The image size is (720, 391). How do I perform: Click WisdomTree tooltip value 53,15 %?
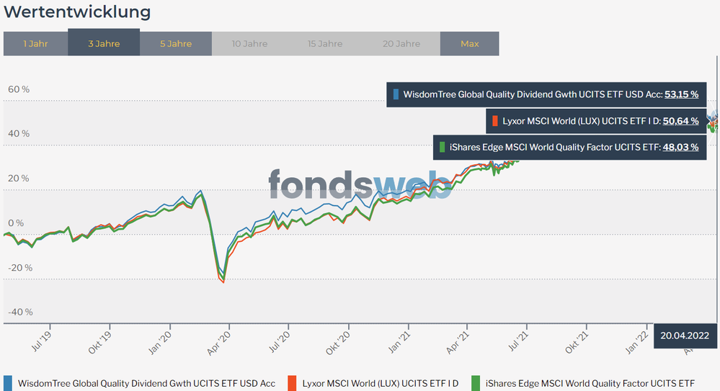681,94
